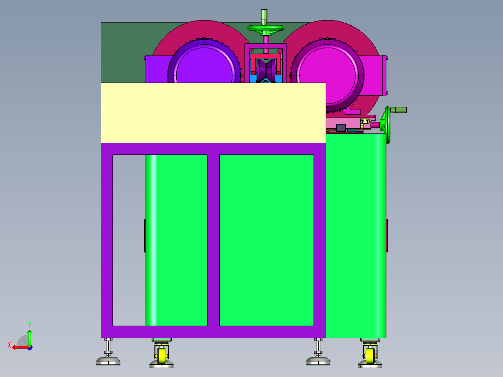Select the purple frame's center vertical post
503x377 pixels.
click(x=213, y=240)
